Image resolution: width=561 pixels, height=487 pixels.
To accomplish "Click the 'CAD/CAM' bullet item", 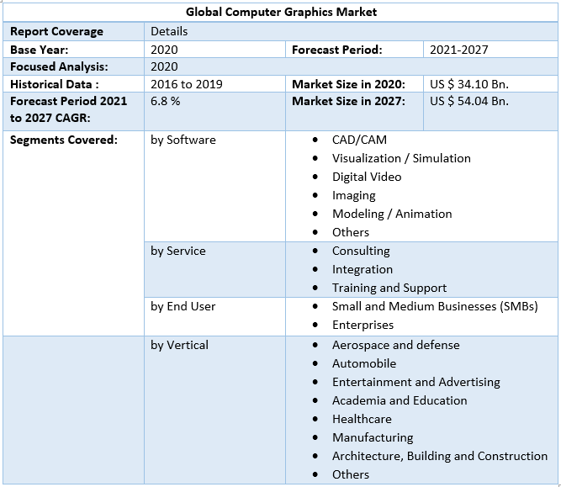I will [x=359, y=140].
